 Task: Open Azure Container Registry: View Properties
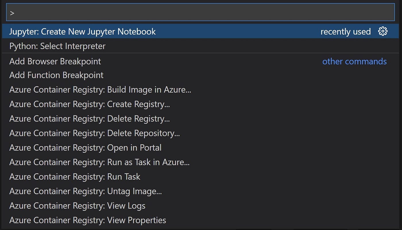[200, 220]
